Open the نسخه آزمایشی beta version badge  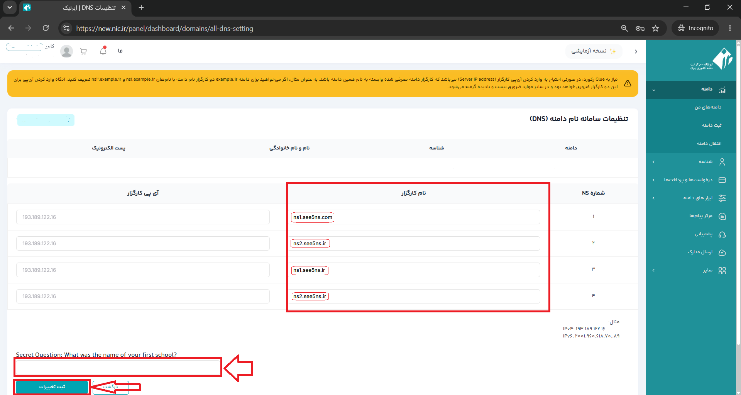[594, 51]
